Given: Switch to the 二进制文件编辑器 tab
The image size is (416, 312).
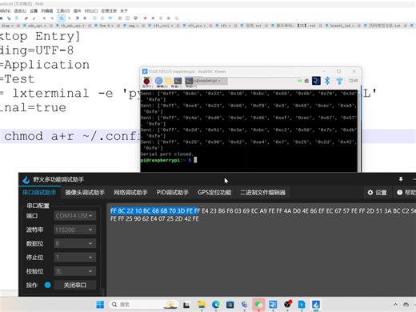Looking at the screenshot, I should click(x=262, y=193).
